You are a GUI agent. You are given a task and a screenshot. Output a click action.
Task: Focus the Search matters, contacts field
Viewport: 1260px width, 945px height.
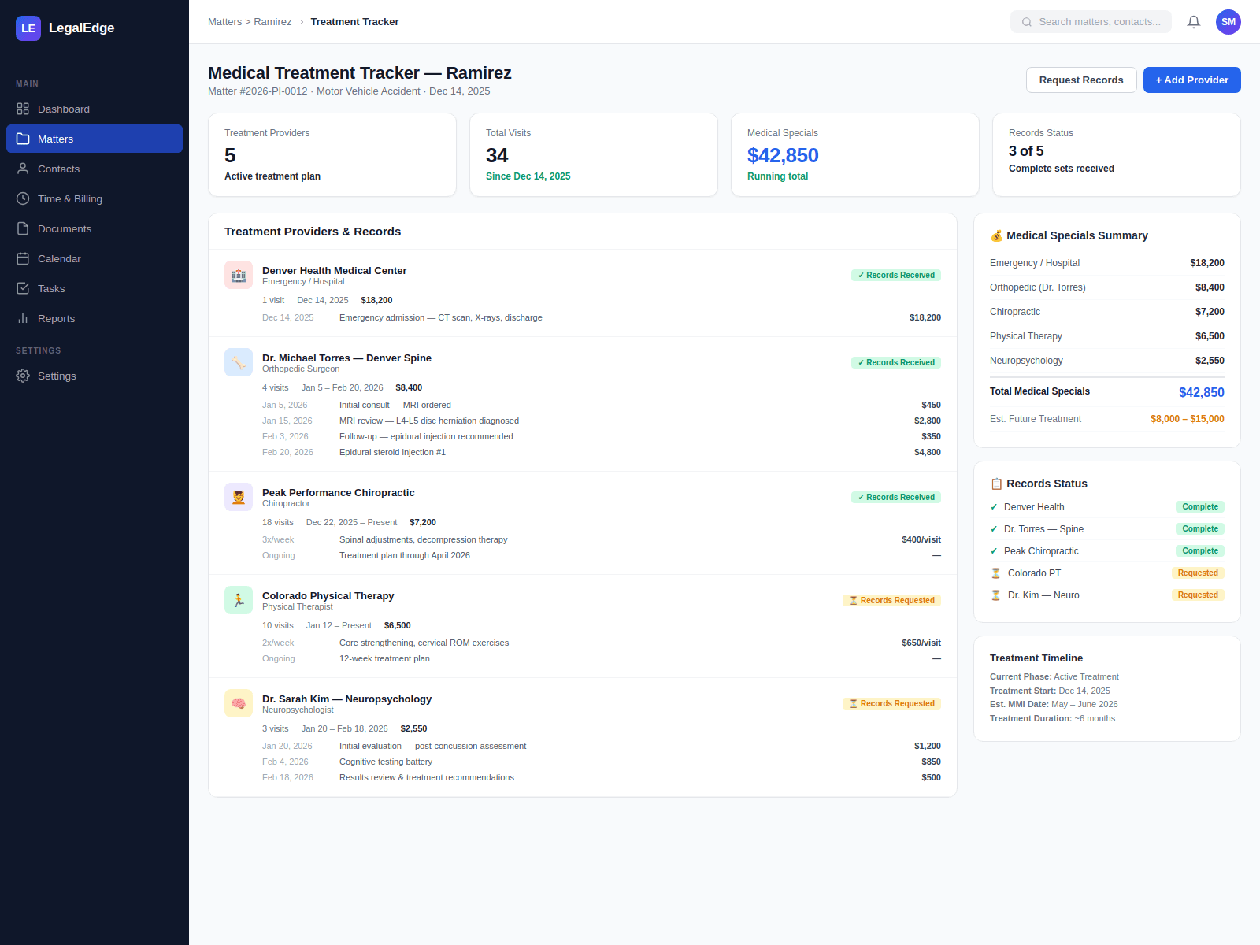click(1091, 22)
